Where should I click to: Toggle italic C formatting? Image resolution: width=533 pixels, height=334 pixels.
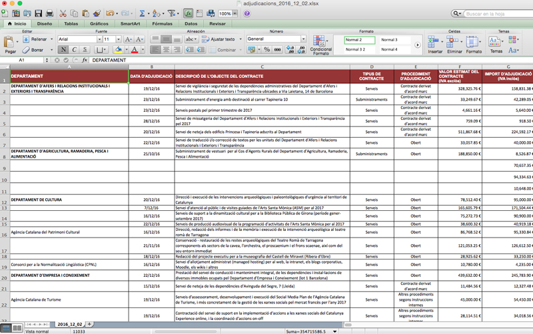74,50
